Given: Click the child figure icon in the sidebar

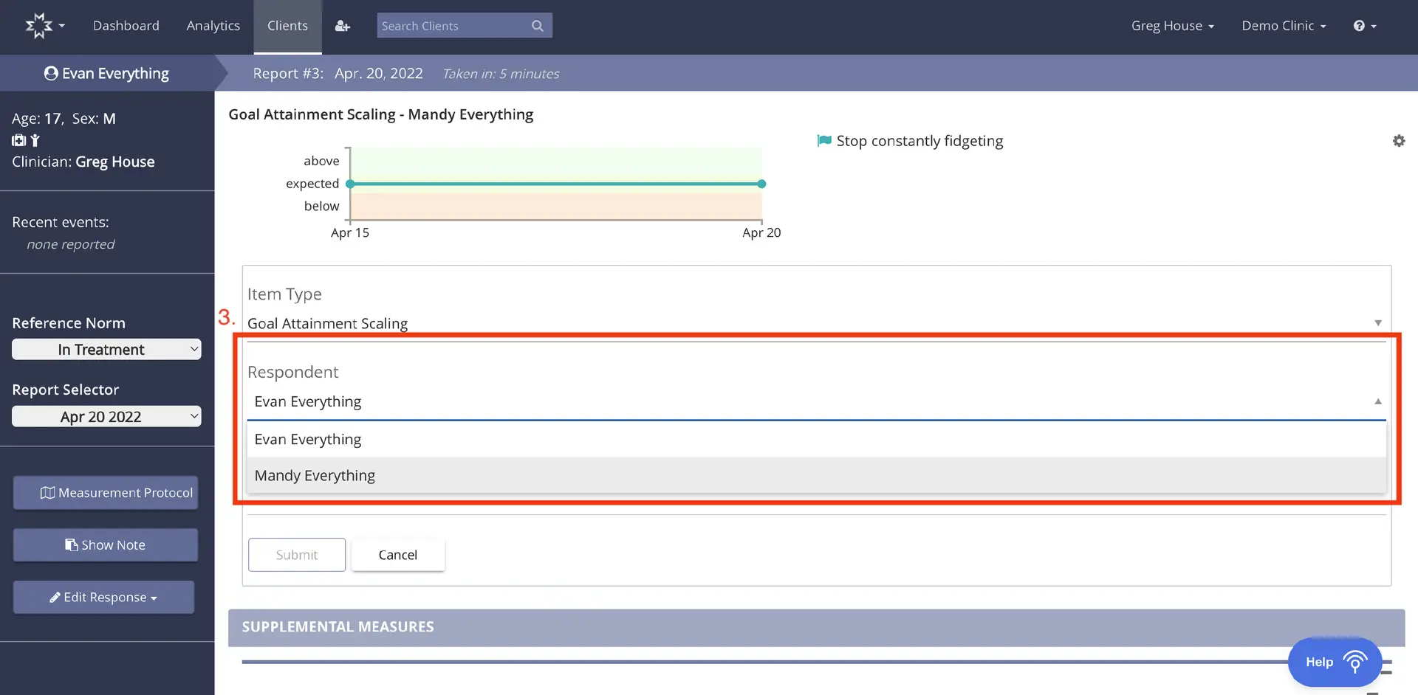Looking at the screenshot, I should pyautogui.click(x=35, y=139).
